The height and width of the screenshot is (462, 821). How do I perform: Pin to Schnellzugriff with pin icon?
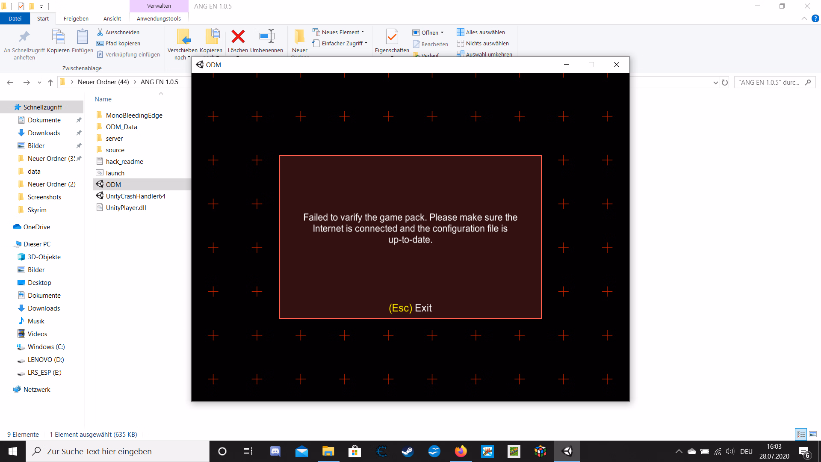pos(24,37)
